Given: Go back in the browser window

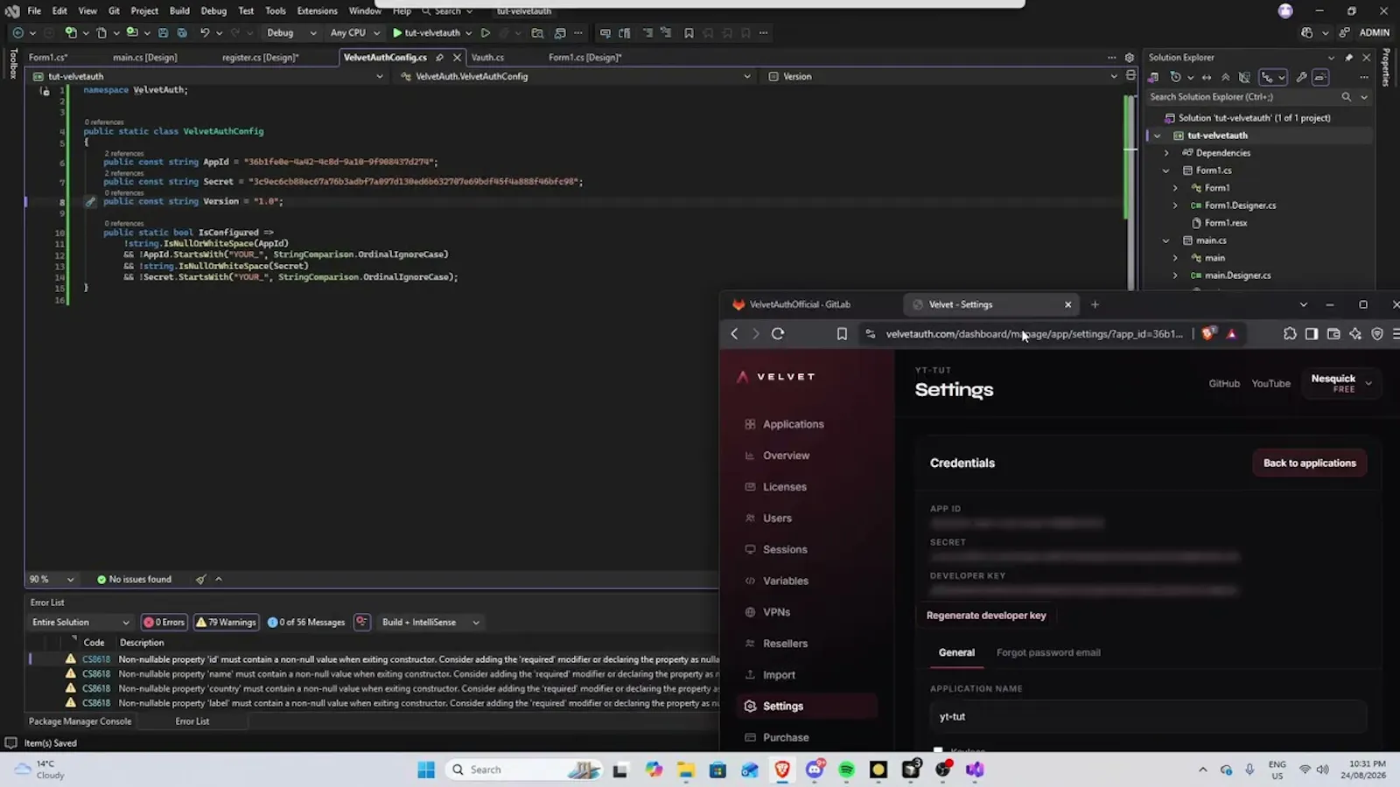Looking at the screenshot, I should coord(735,333).
